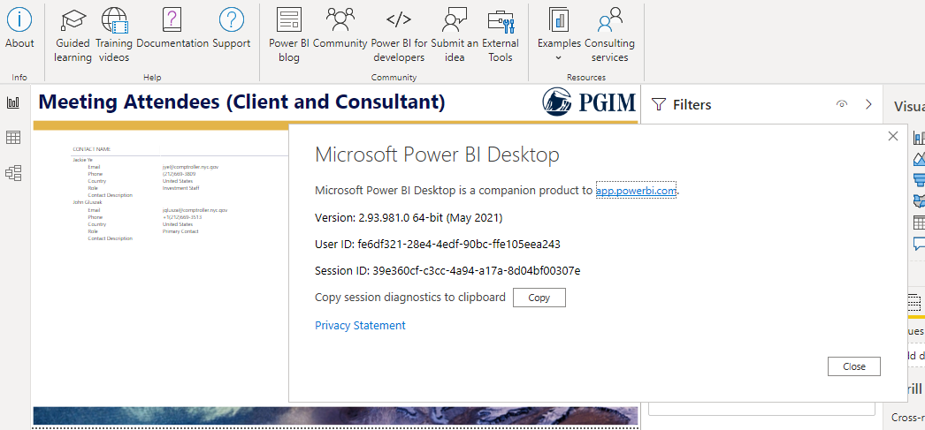Click the Investment Staff role value
The image size is (925, 430).
coord(180,188)
